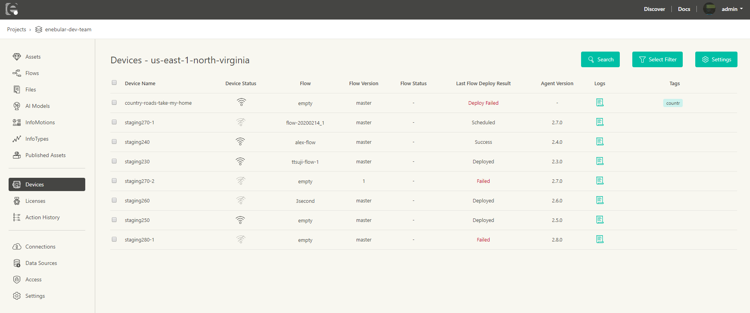Open logs icon for country-roads-take-my-home

pos(599,102)
